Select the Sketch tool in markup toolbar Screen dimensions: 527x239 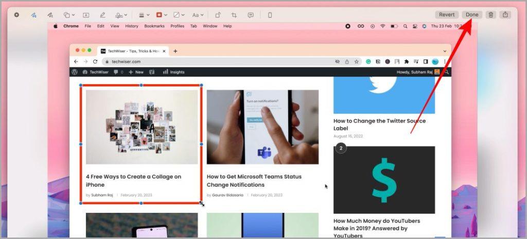point(33,15)
